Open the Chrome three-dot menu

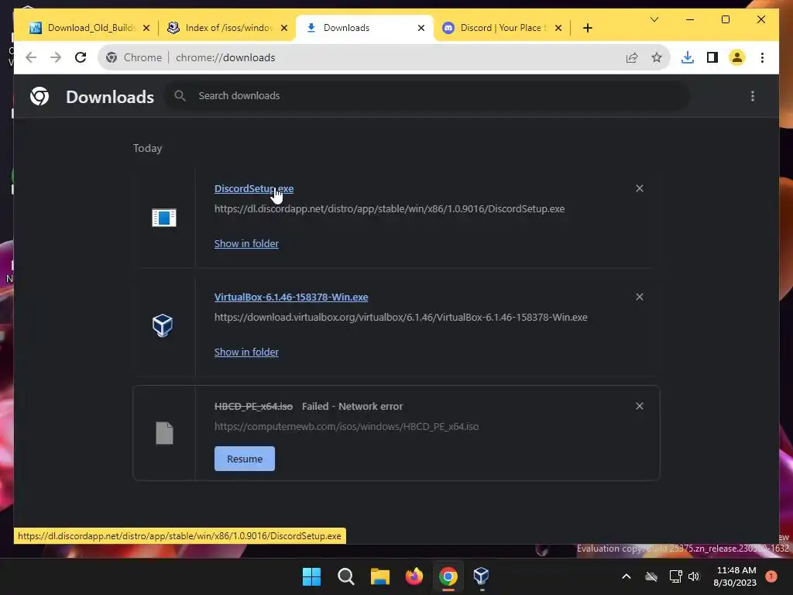pos(762,57)
